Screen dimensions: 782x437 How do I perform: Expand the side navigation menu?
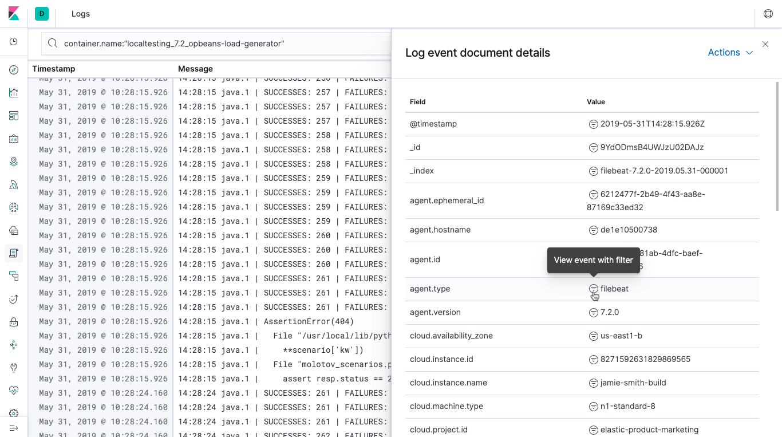pos(14,428)
